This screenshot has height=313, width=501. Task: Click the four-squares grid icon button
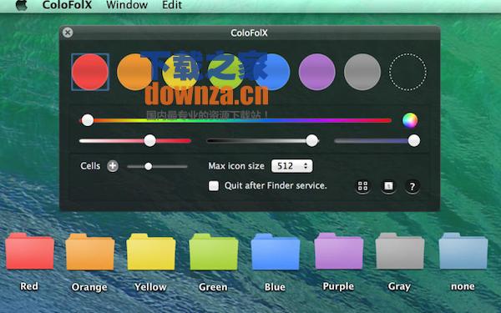point(363,186)
